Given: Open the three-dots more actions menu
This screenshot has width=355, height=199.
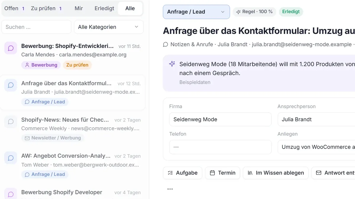Looking at the screenshot, I should click(170, 189).
